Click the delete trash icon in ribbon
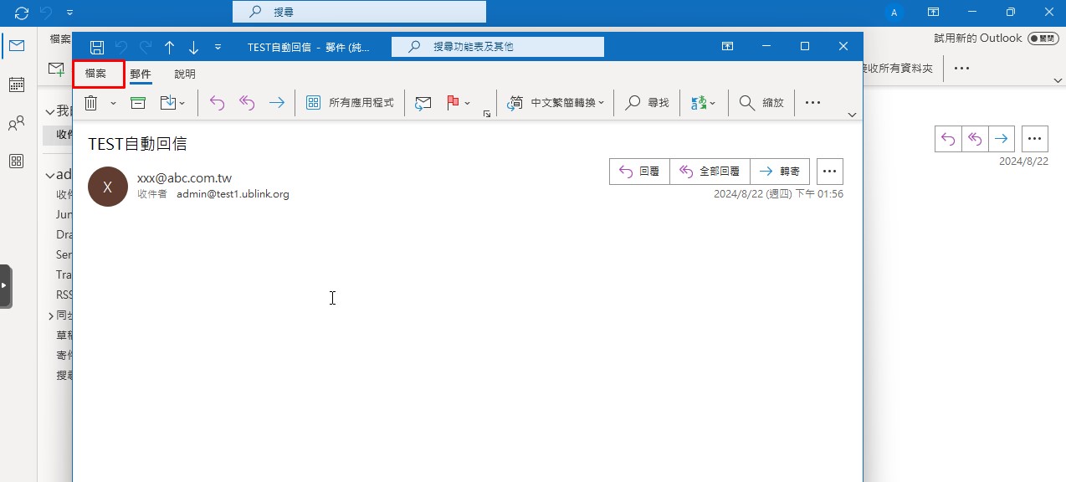Screen dimensions: 1066x482 pos(91,103)
